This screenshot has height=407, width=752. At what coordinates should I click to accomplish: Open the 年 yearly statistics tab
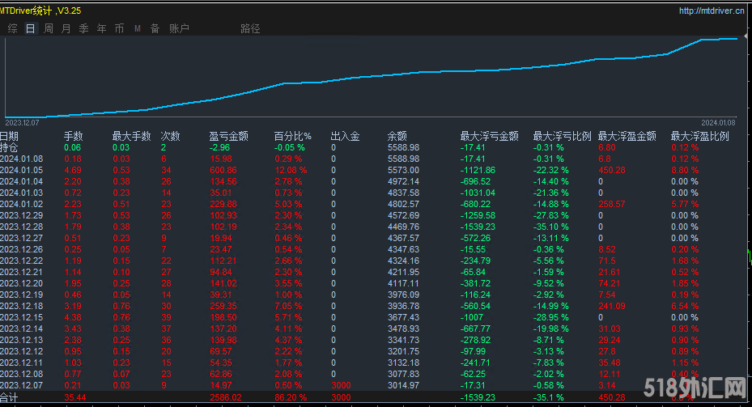point(101,28)
